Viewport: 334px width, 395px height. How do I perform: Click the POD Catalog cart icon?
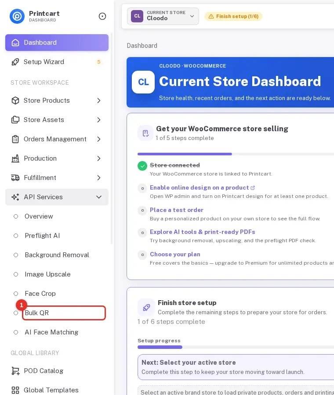15,371
